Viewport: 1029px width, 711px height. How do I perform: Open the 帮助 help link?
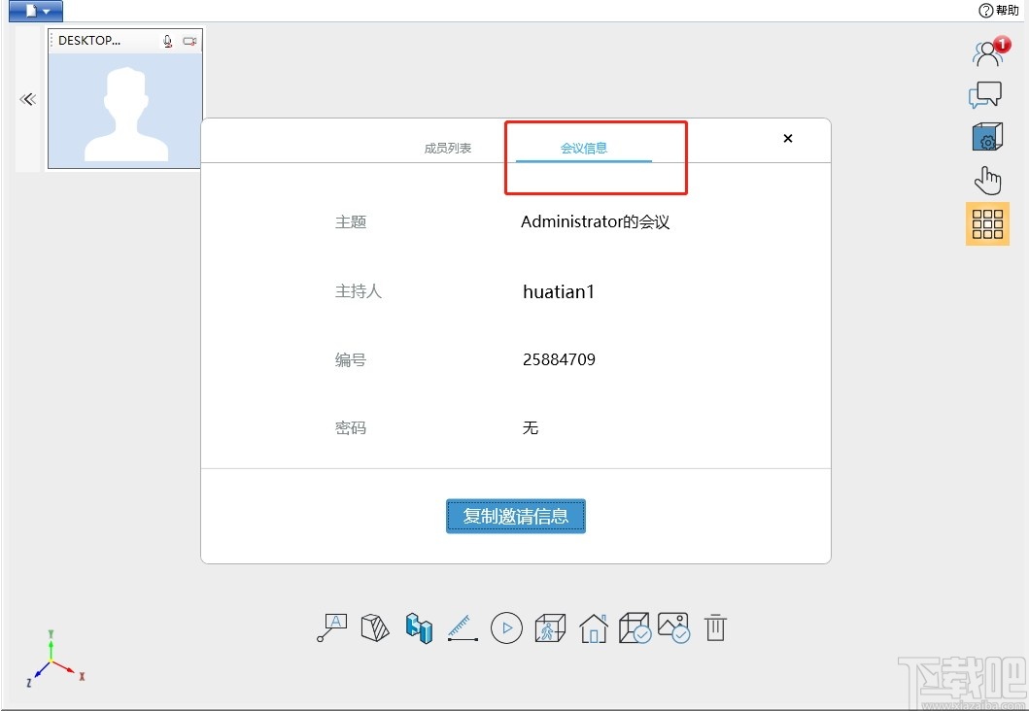click(x=999, y=11)
